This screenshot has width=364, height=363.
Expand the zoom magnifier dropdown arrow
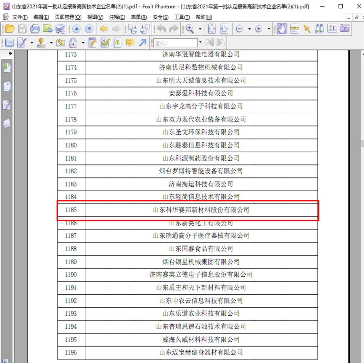[200, 29]
